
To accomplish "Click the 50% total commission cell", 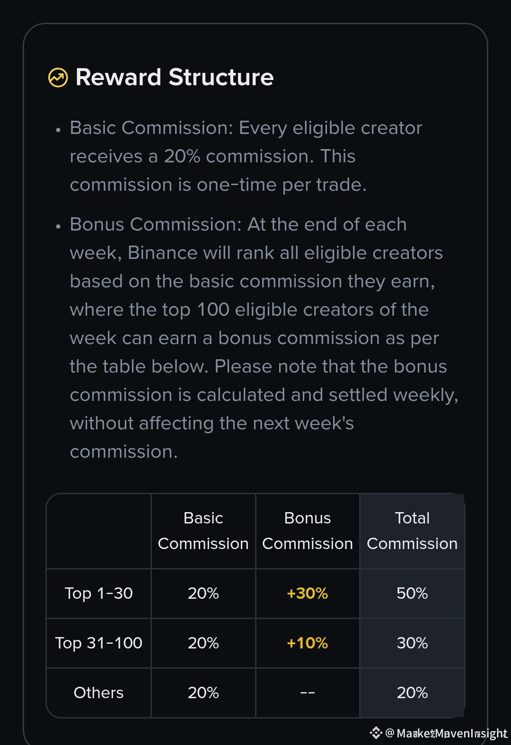I will (x=412, y=593).
